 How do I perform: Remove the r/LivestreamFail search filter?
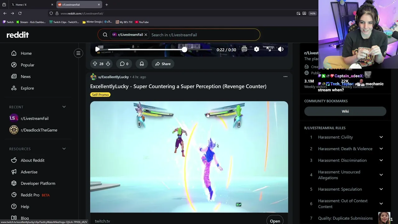pyautogui.click(x=146, y=35)
